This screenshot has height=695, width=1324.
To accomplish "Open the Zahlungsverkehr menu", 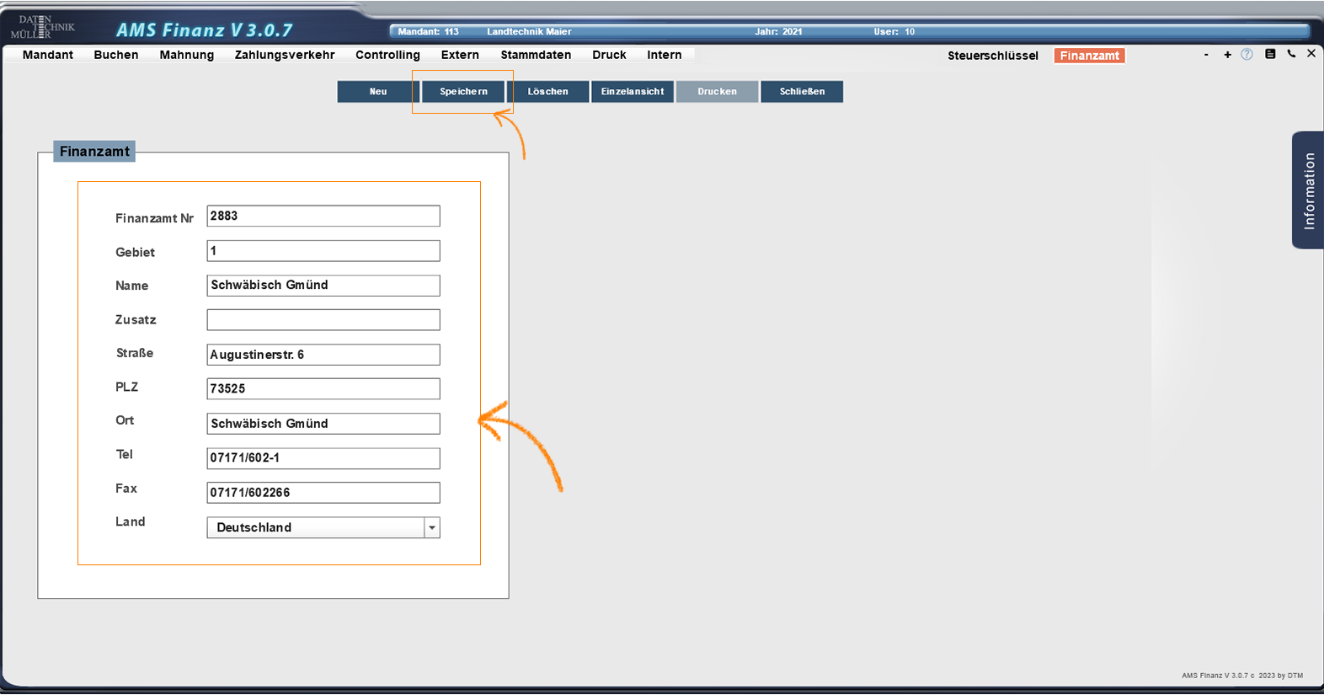I will pos(285,55).
